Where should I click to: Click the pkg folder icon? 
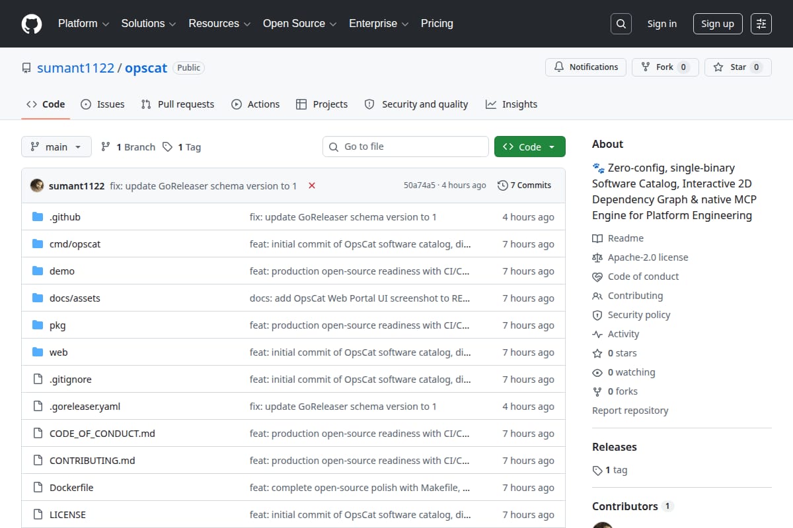(38, 325)
